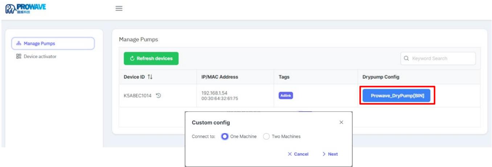Click the Prowave logo
This screenshot has height=167, width=492.
click(x=26, y=8)
